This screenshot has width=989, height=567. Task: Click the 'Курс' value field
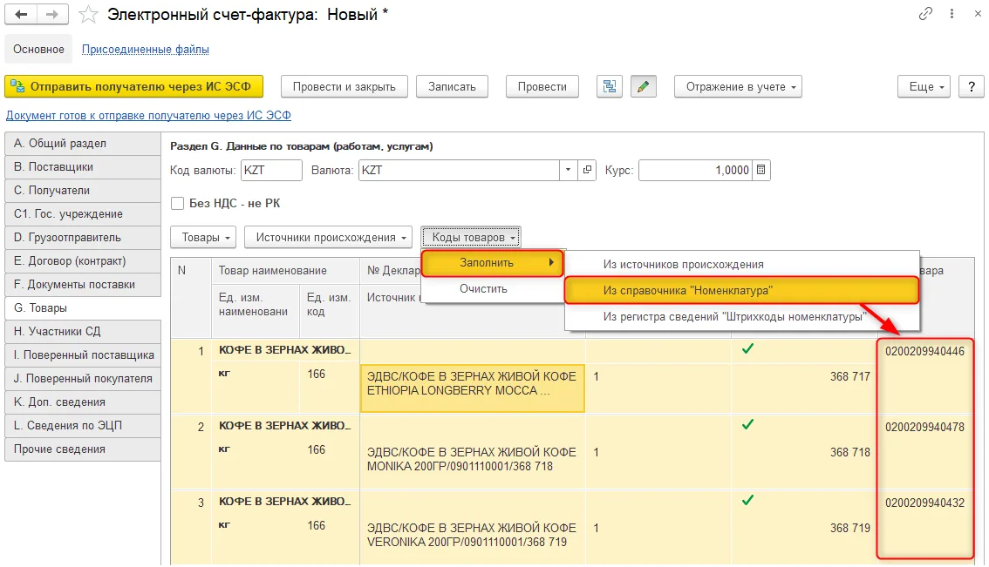(x=695, y=170)
